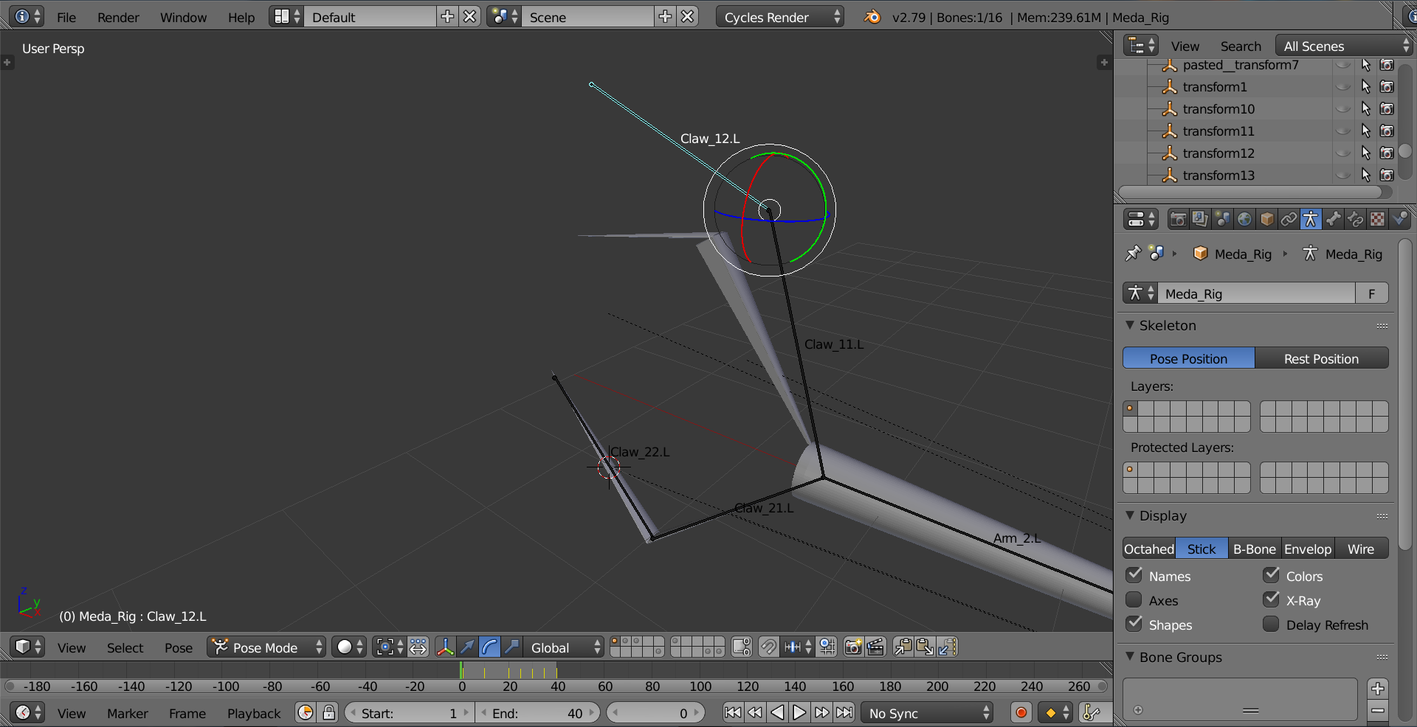Add a new bone group plus button
The width and height of the screenshot is (1417, 727).
[1377, 689]
